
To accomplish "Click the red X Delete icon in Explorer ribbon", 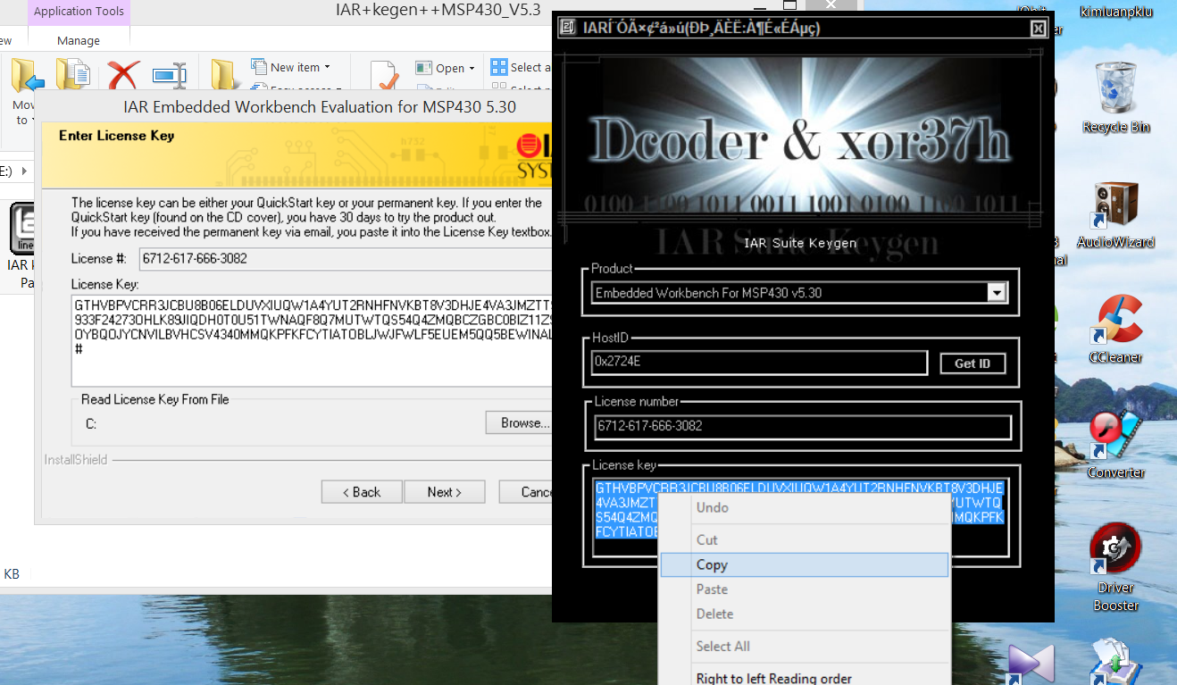I will tap(123, 77).
